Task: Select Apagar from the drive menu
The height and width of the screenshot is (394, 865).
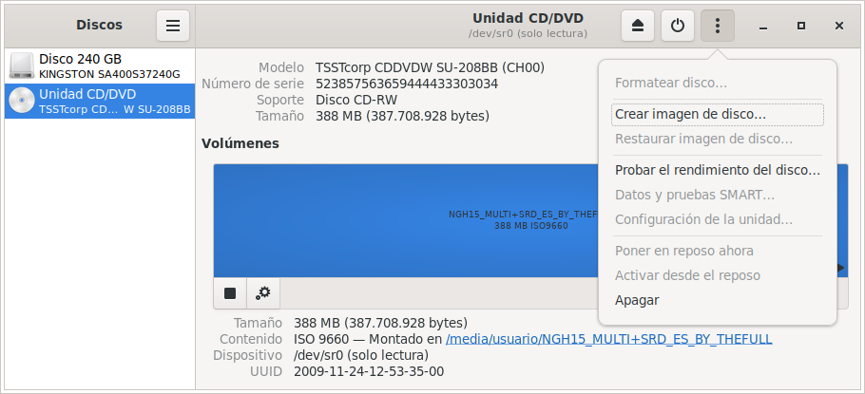Action: click(x=637, y=300)
